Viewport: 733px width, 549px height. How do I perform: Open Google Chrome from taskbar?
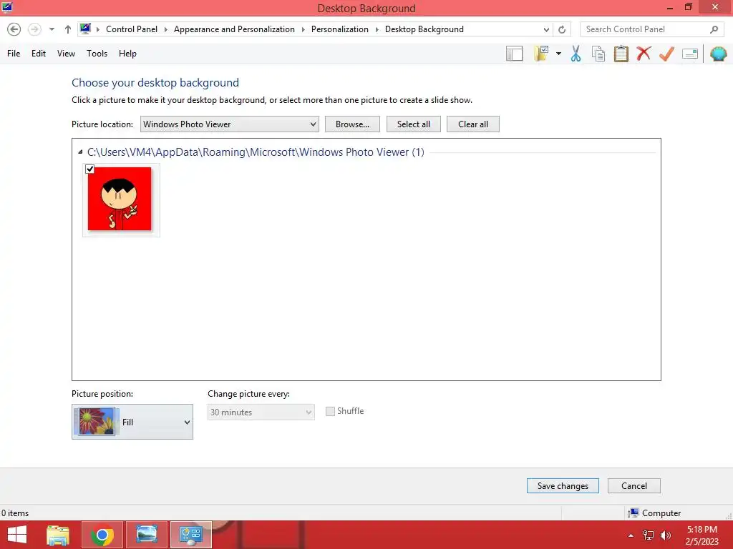102,535
